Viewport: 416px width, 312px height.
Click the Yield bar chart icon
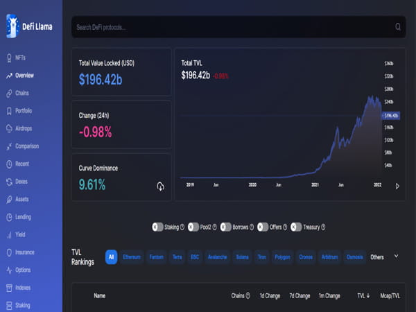coord(9,235)
